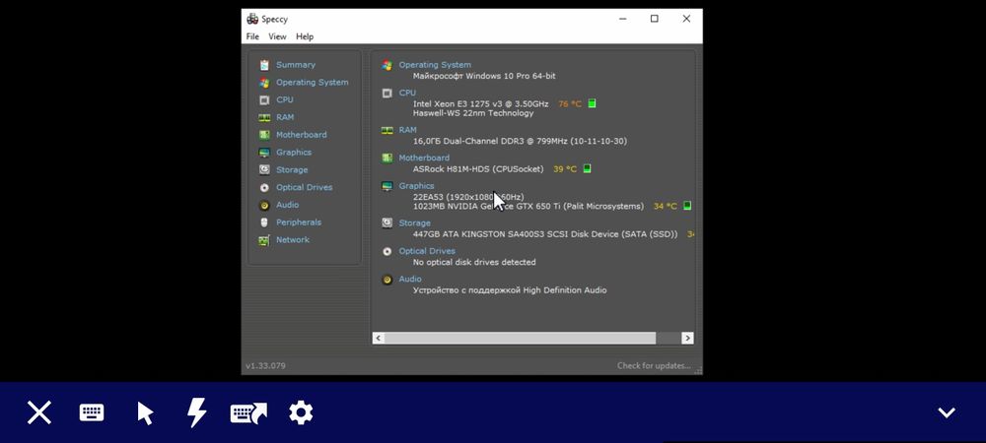Select RAM in the sidebar
Screen dimensions: 986x443
285,117
